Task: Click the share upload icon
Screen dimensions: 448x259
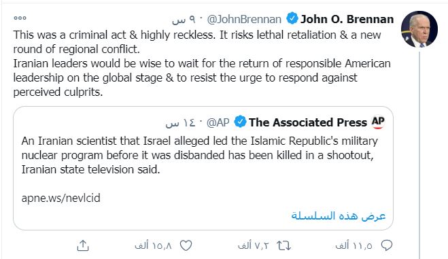Action: click(x=83, y=245)
